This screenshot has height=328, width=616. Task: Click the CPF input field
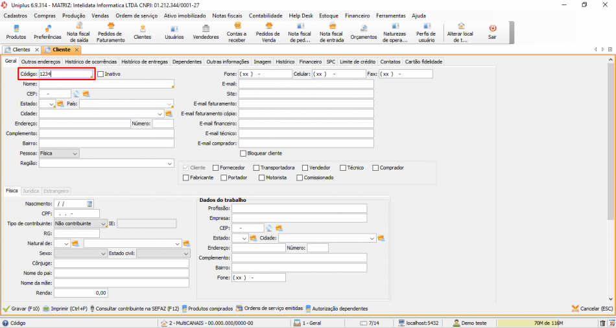[77, 213]
